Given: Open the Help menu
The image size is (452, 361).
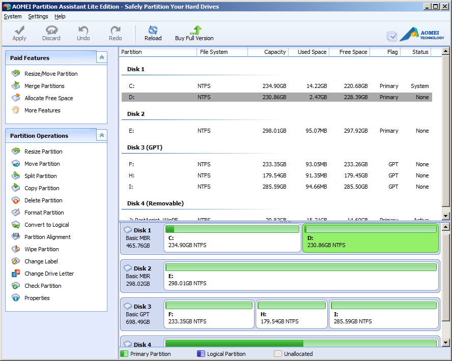Looking at the screenshot, I should click(x=60, y=16).
